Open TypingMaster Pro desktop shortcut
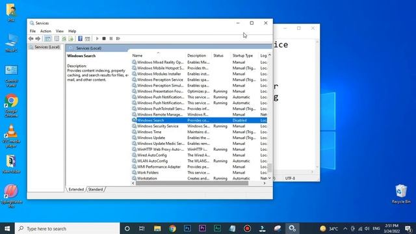The height and width of the screenshot is (234, 416). click(12, 196)
